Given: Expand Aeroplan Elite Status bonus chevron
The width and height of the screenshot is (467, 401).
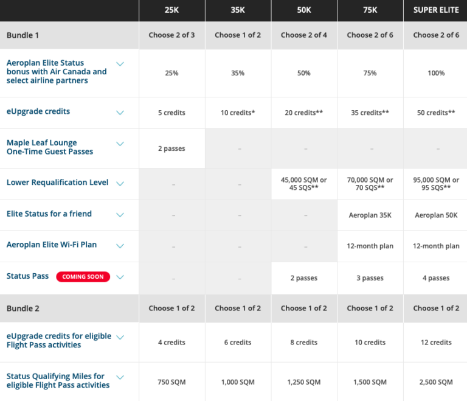Looking at the screenshot, I should [120, 64].
